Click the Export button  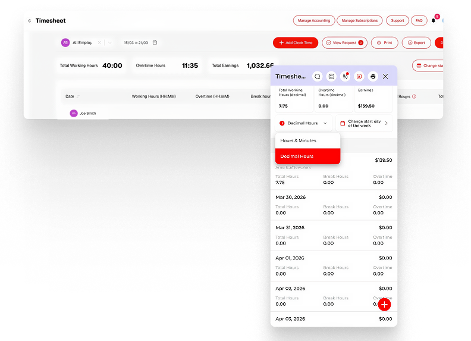pyautogui.click(x=416, y=43)
